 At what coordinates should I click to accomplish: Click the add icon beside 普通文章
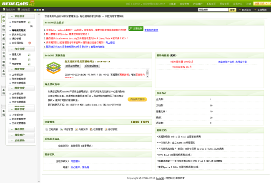tap(29, 54)
